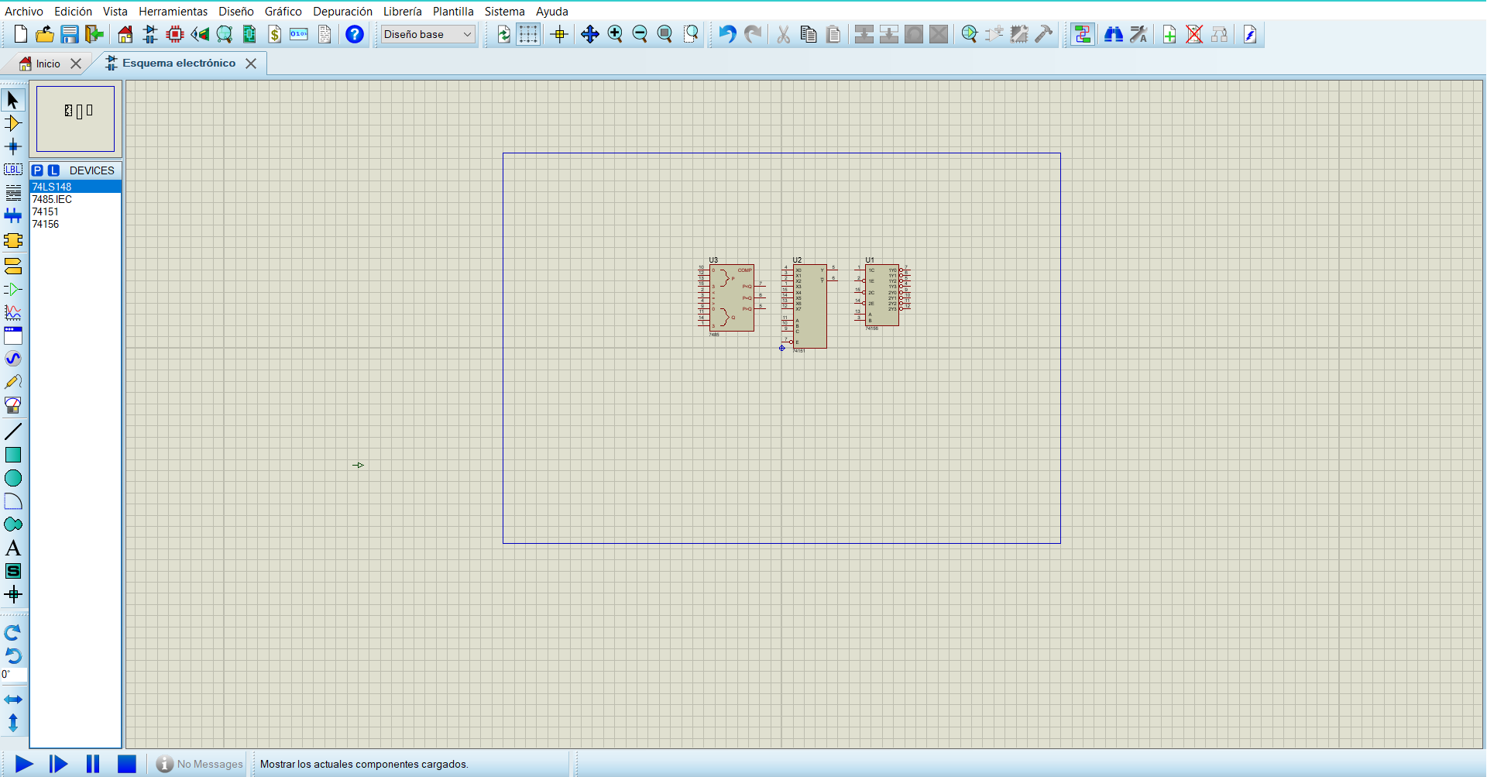Screen dimensions: 1487x777
Task: Select the Buses Mode tool
Action: pyautogui.click(x=13, y=216)
